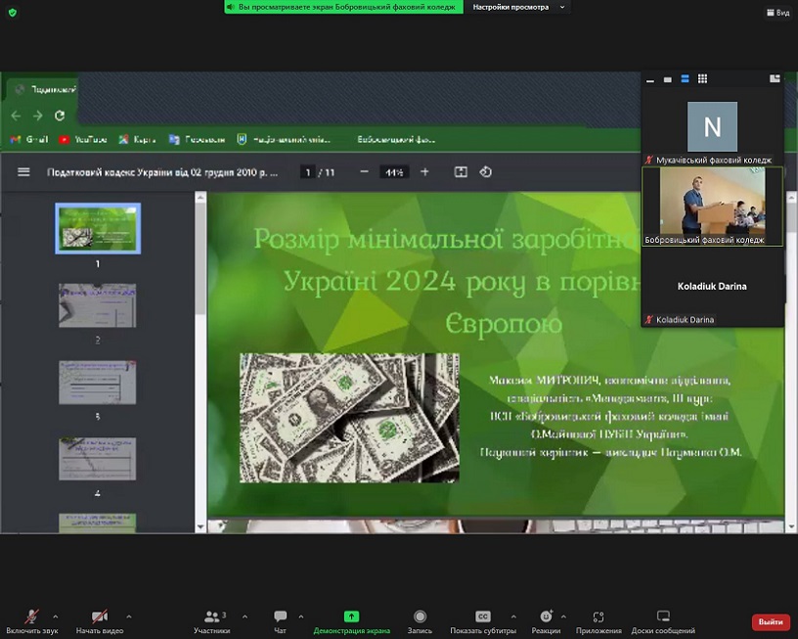The height and width of the screenshot is (639, 798).
Task: Unmute with Включить звук microphone
Action: [x=32, y=621]
